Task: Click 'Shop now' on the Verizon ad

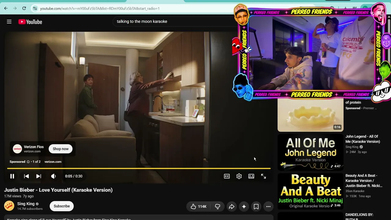Action: pos(60,149)
